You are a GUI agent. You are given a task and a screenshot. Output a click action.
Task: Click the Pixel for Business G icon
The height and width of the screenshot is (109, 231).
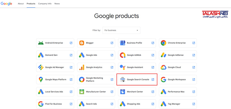(x=41, y=104)
